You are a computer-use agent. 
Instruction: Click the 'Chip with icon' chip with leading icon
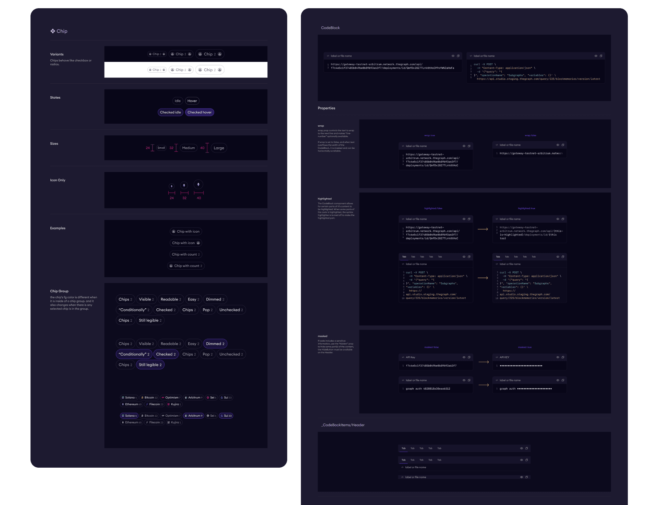186,232
